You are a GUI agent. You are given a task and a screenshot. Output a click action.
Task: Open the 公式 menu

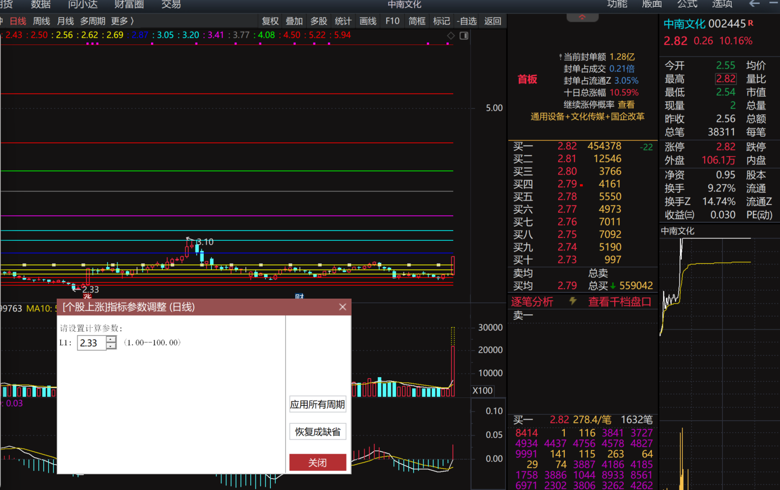[687, 4]
